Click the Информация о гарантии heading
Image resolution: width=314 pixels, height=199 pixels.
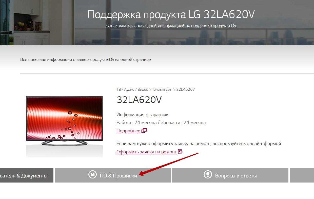[x=142, y=115]
